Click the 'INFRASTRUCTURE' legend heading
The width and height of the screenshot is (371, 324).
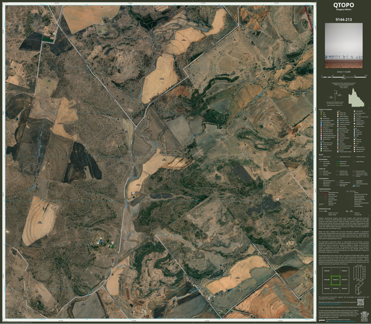point(325,209)
